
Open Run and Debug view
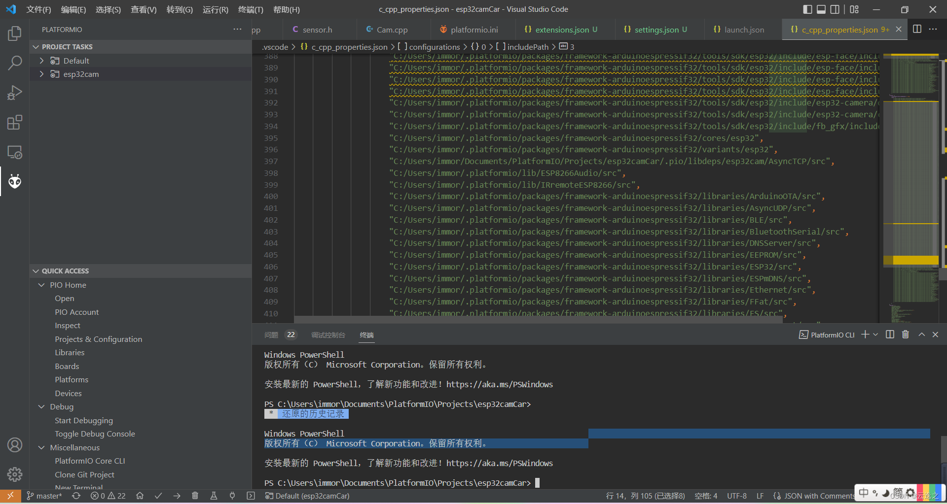point(15,93)
